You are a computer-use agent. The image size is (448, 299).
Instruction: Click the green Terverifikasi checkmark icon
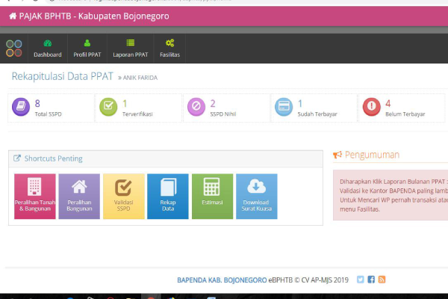tap(108, 107)
